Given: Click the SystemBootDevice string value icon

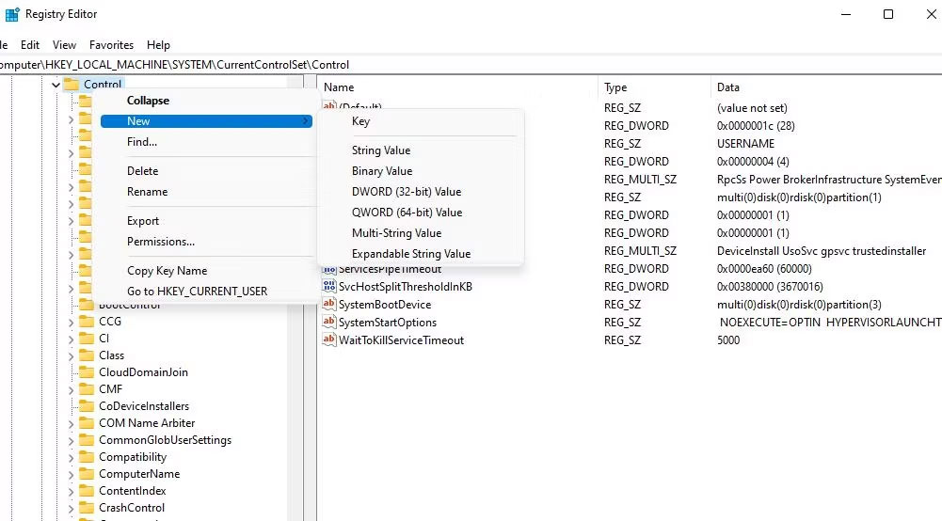Looking at the screenshot, I should [x=328, y=305].
